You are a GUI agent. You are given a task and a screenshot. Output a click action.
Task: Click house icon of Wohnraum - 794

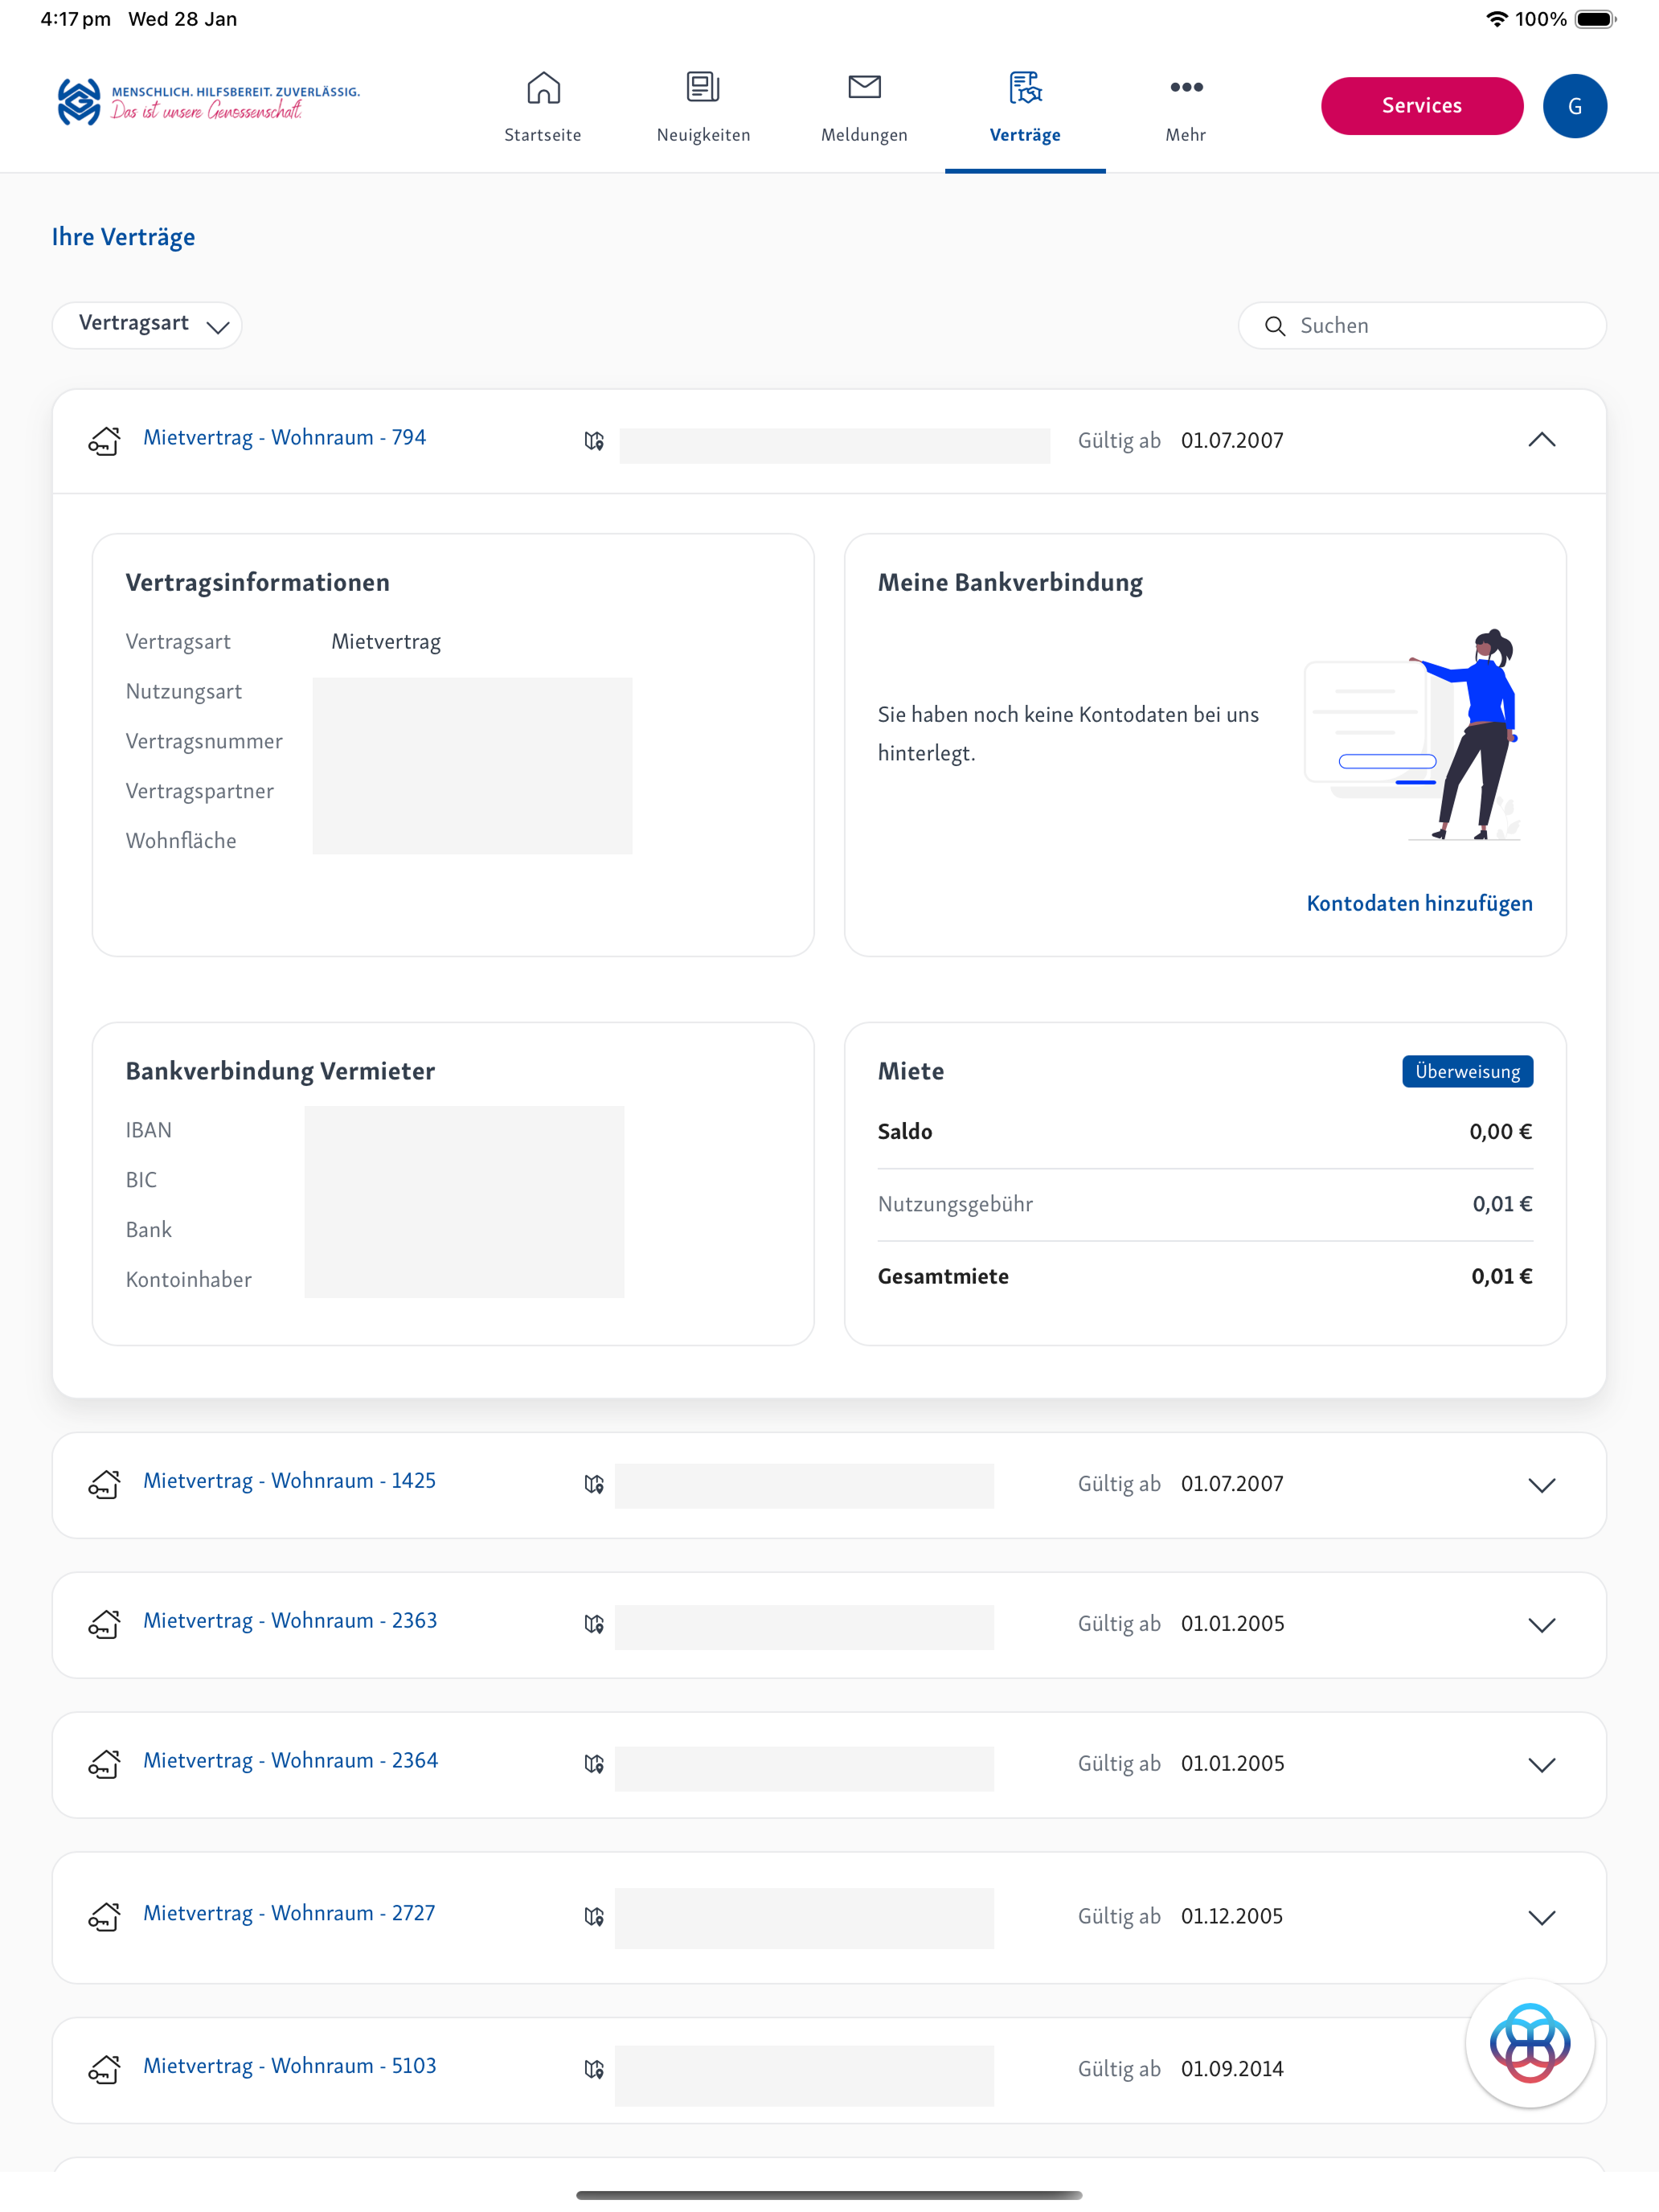(104, 440)
